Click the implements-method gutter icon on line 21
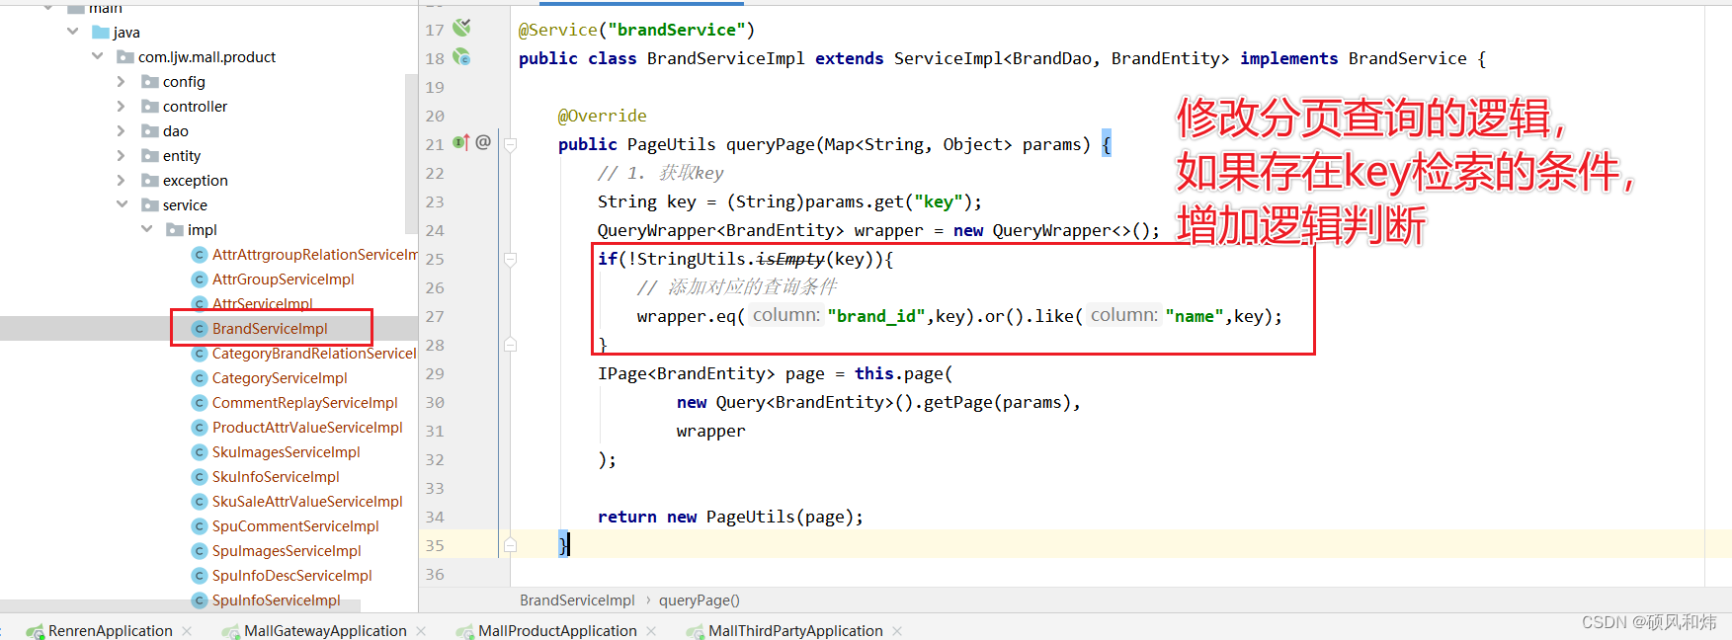1732x640 pixels. pos(460,142)
